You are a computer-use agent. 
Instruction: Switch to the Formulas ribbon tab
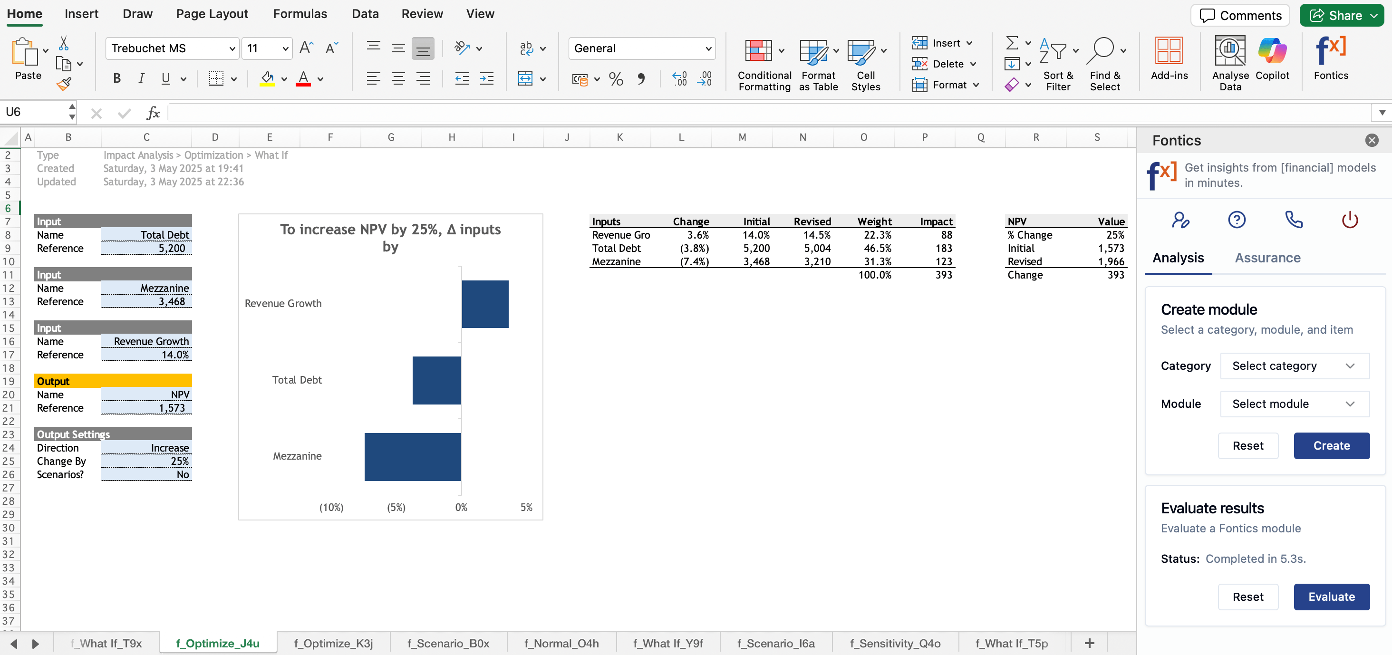(300, 13)
